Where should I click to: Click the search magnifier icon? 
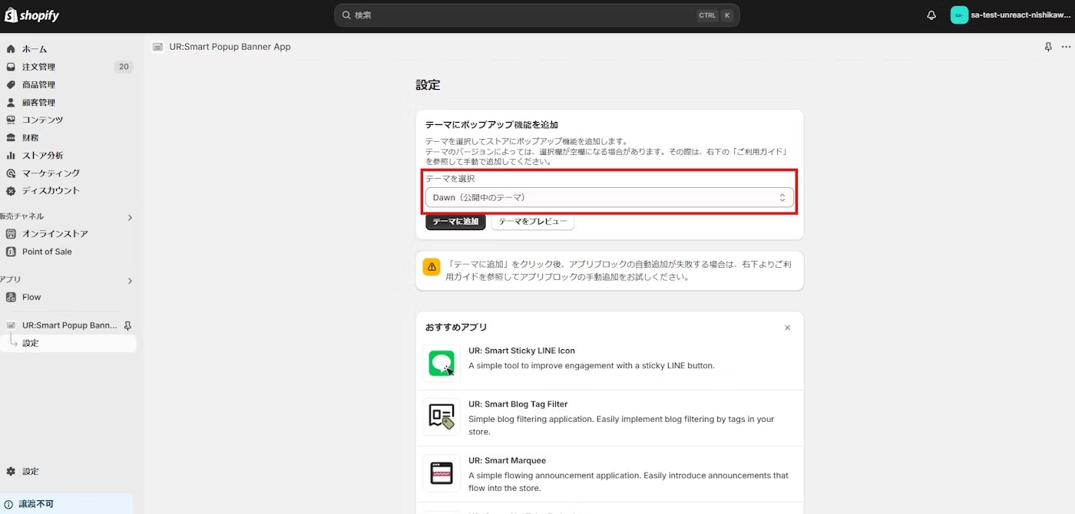[x=346, y=15]
